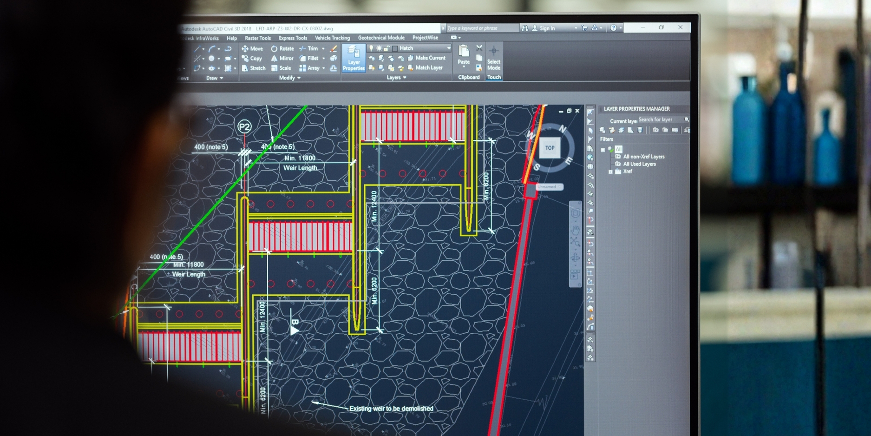Toggle the layer lock icon in layer dropdown
The width and height of the screenshot is (871, 436).
coord(386,48)
